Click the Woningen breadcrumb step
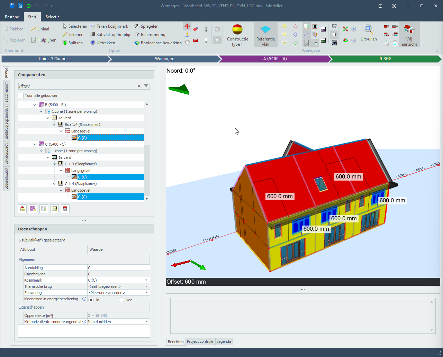Screen dimensions: 443x357 164,59
